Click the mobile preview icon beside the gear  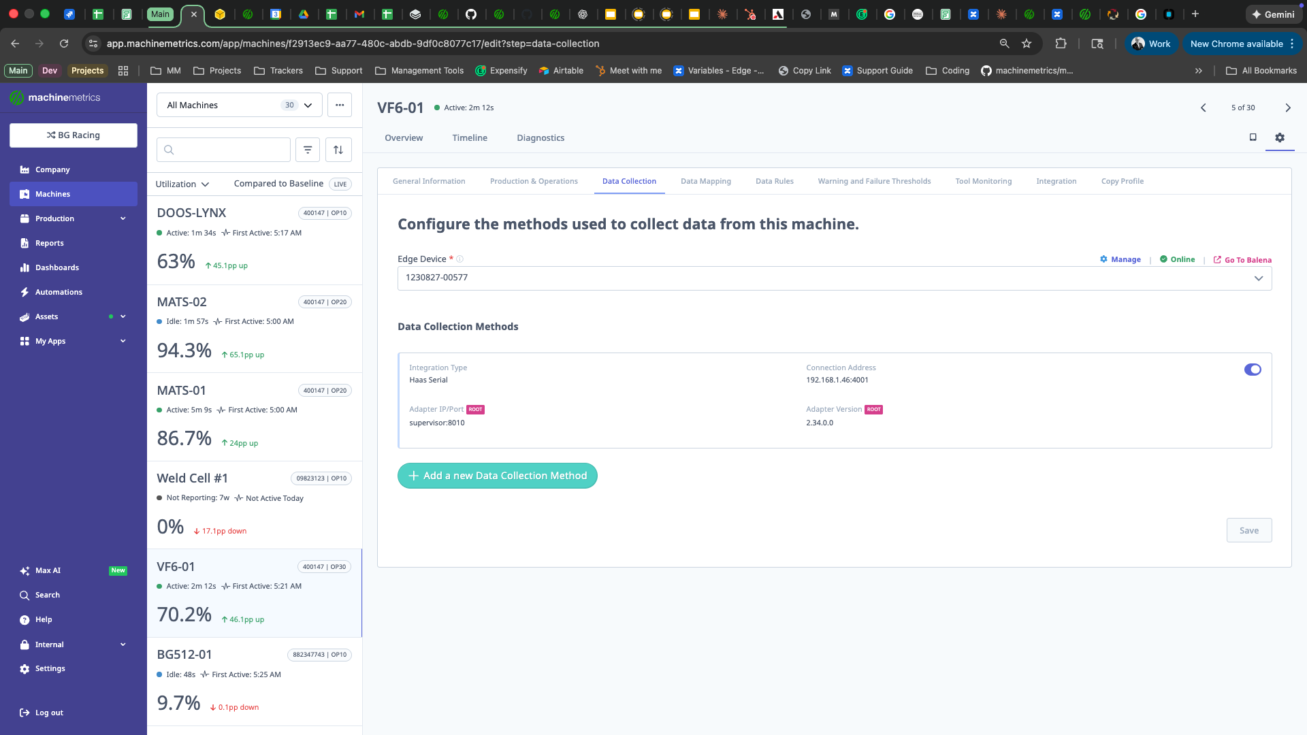click(1253, 137)
